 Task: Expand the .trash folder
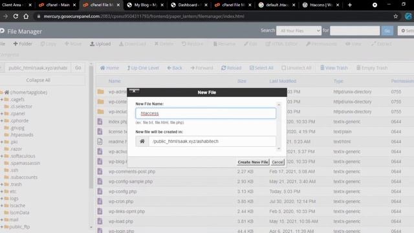coord(1,184)
